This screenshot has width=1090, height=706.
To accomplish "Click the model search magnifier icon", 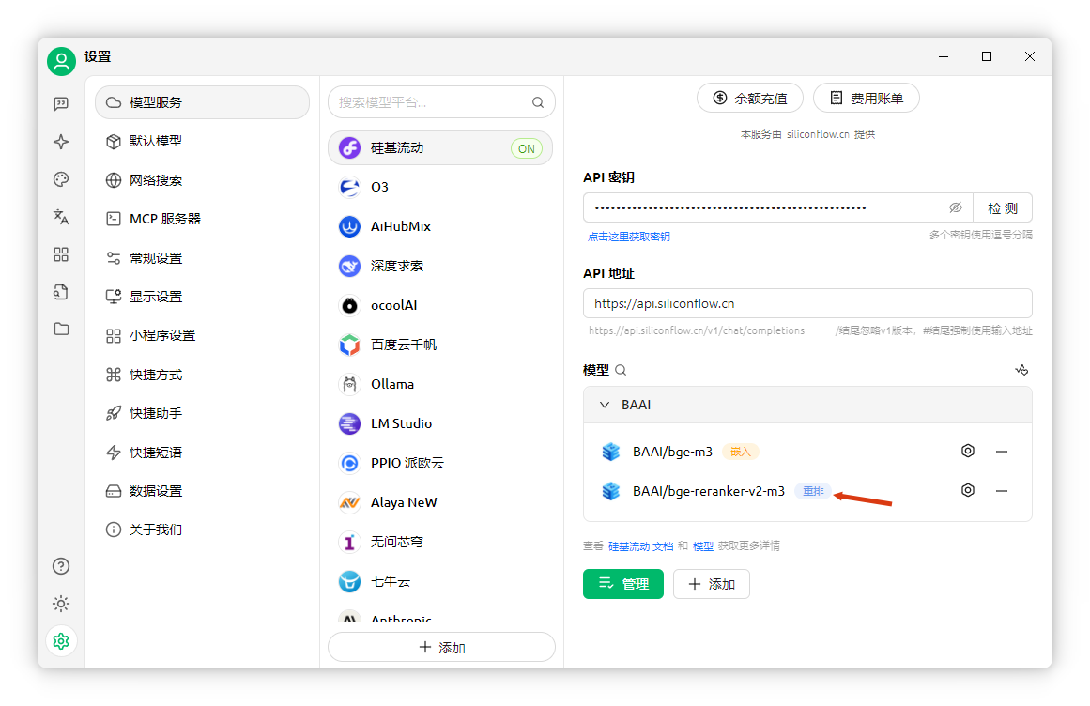I will coord(621,370).
